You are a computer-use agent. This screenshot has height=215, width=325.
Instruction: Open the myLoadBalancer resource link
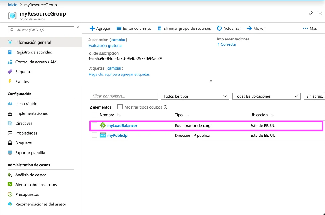(x=122, y=125)
